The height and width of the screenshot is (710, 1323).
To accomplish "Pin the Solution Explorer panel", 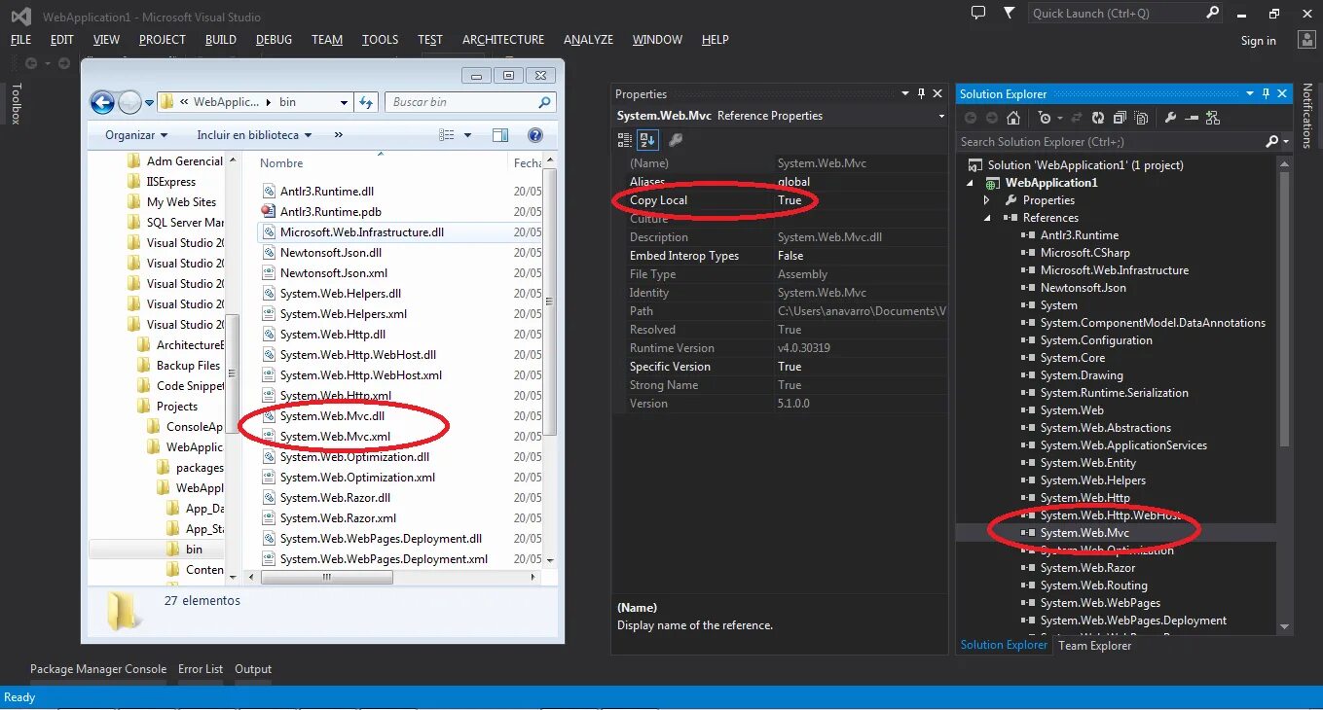I will tap(1266, 93).
